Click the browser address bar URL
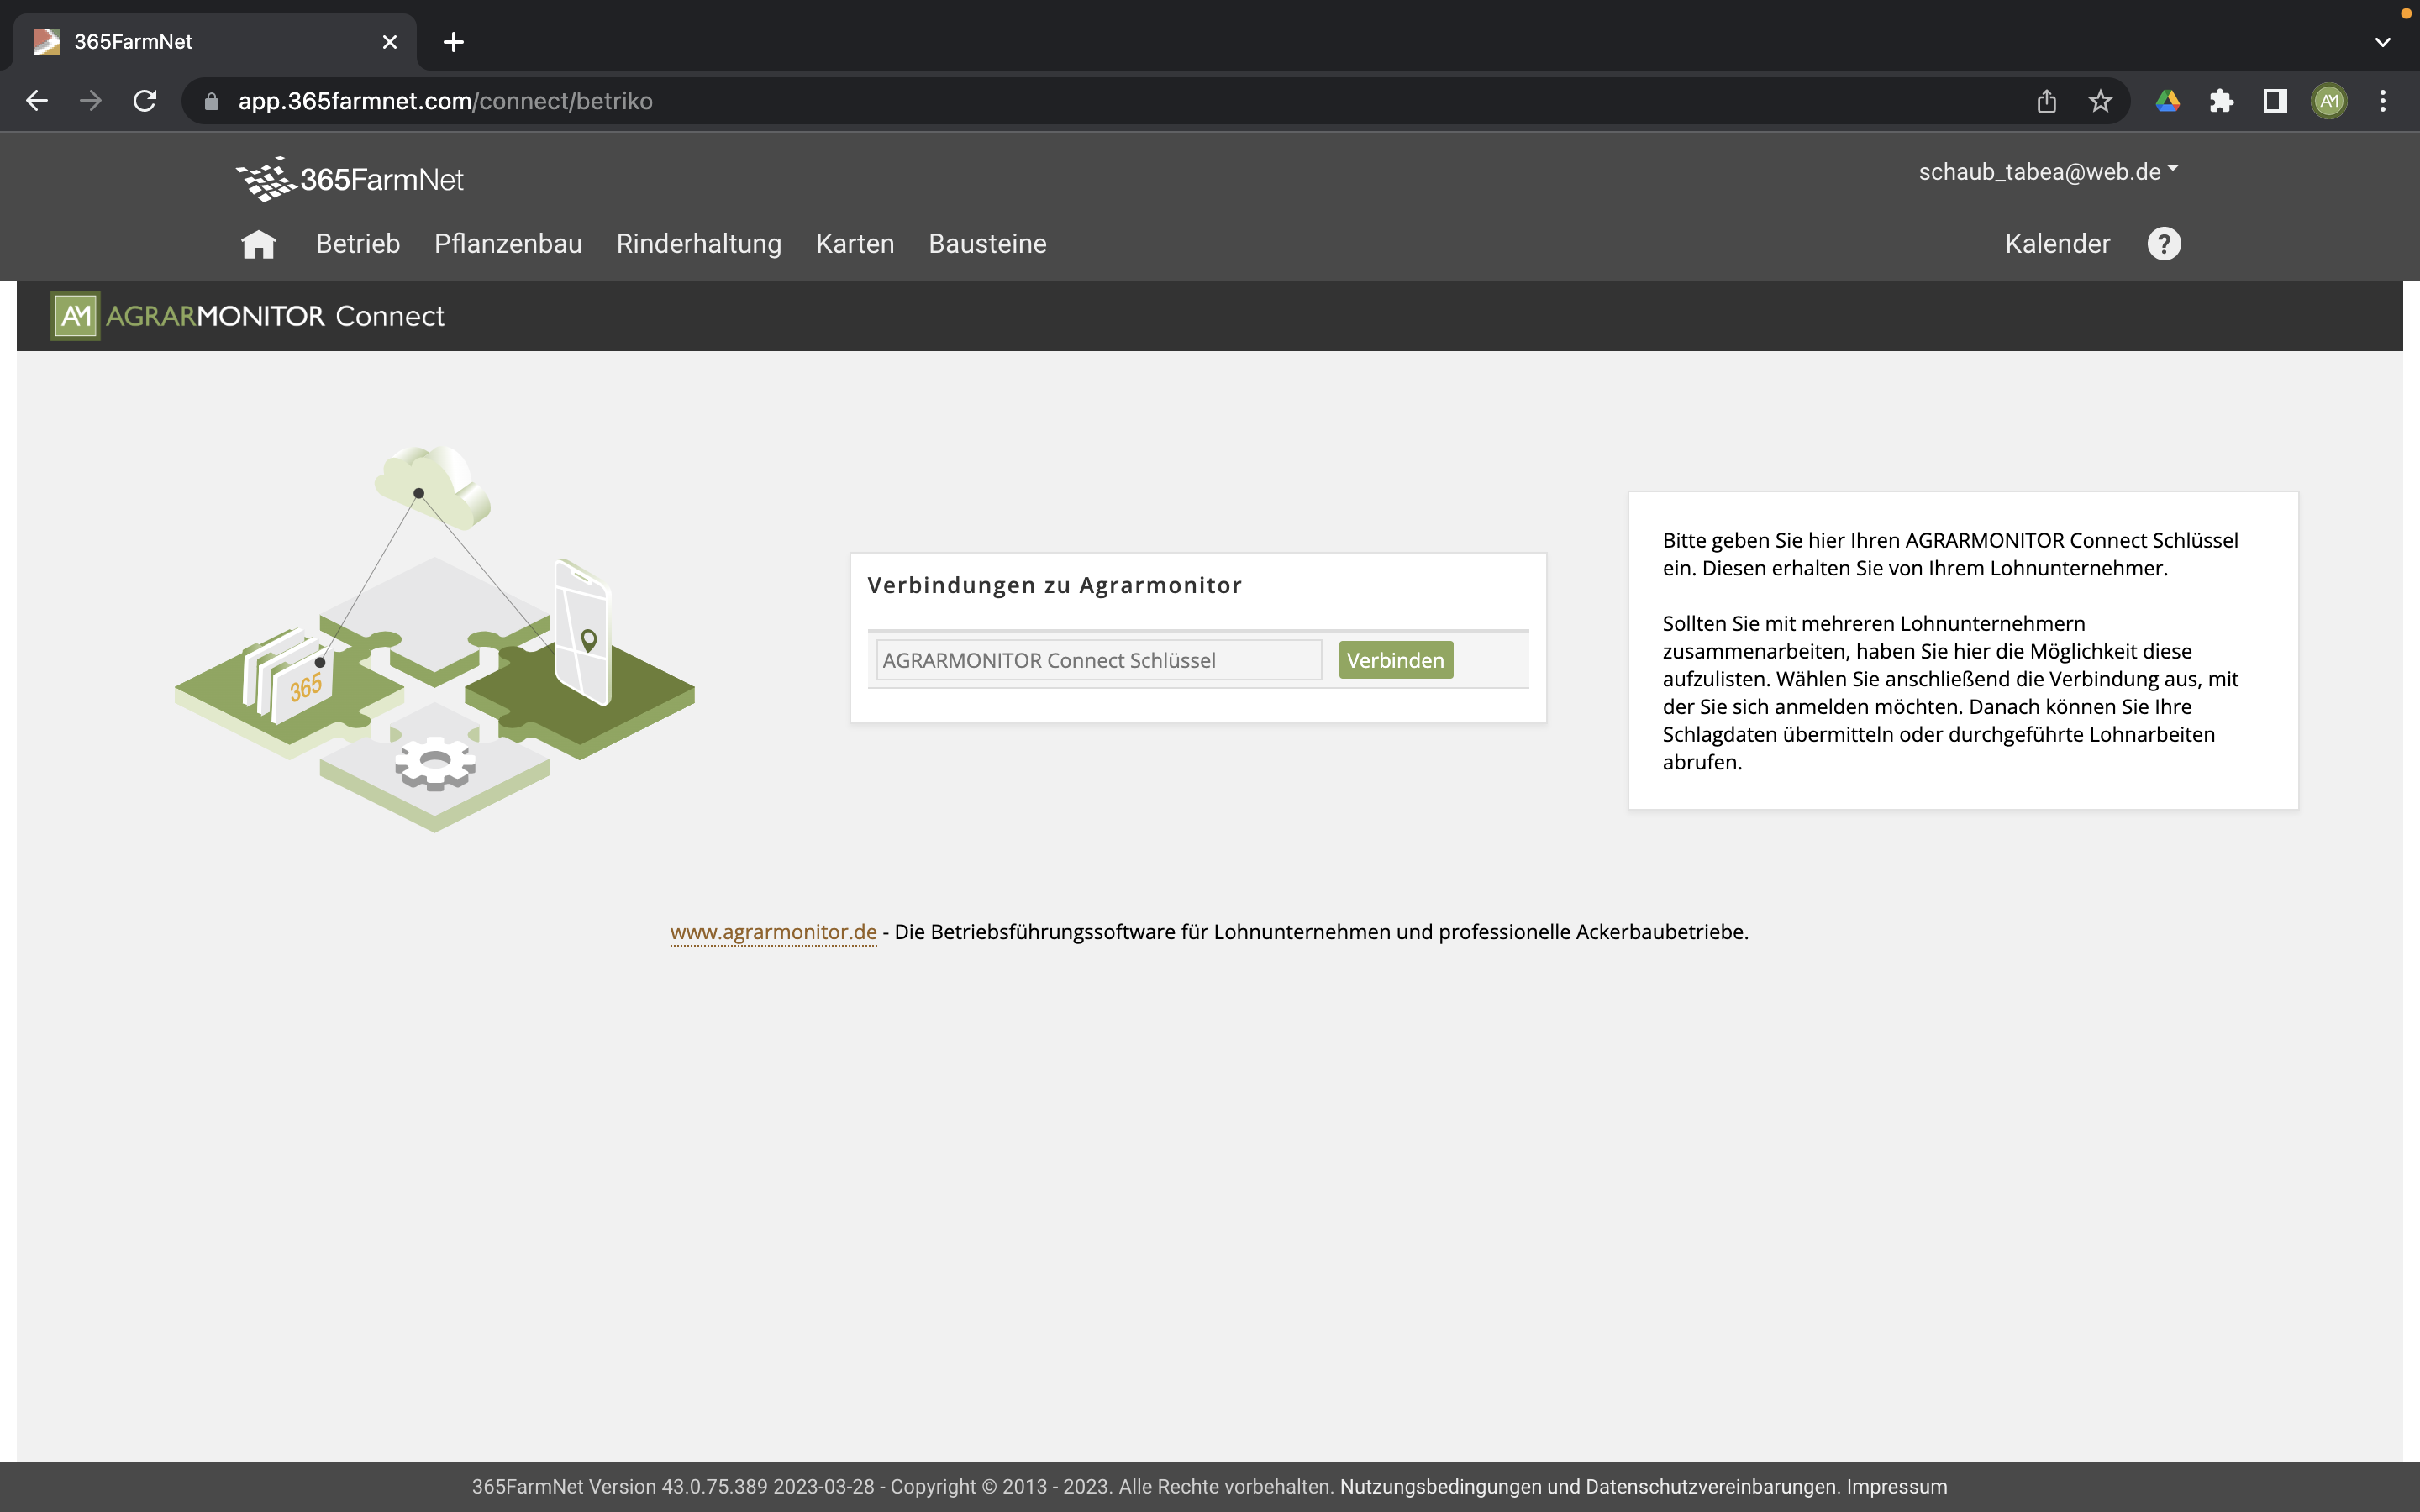Image resolution: width=2420 pixels, height=1512 pixels. [445, 101]
